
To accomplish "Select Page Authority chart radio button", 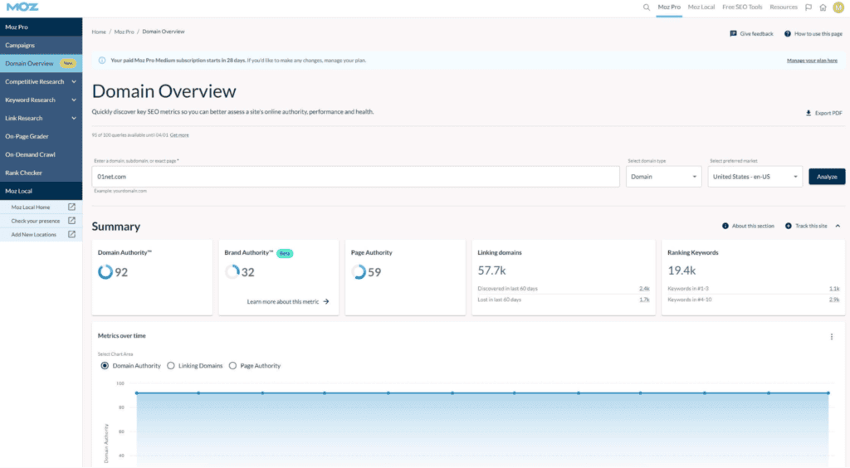I will tap(232, 366).
